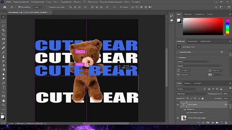Add a layer style via fx button
Viewport: 232px width, 130px height.
[203, 123]
